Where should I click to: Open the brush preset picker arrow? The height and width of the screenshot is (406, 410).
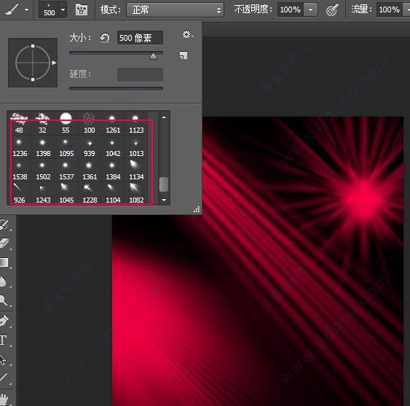(63, 9)
